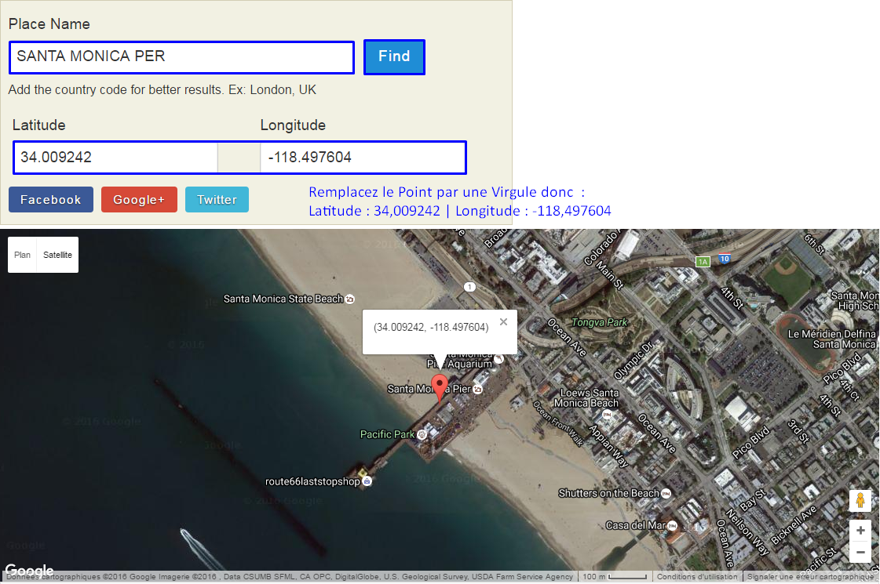Open Signaler une erreur cartographique link

(x=810, y=577)
